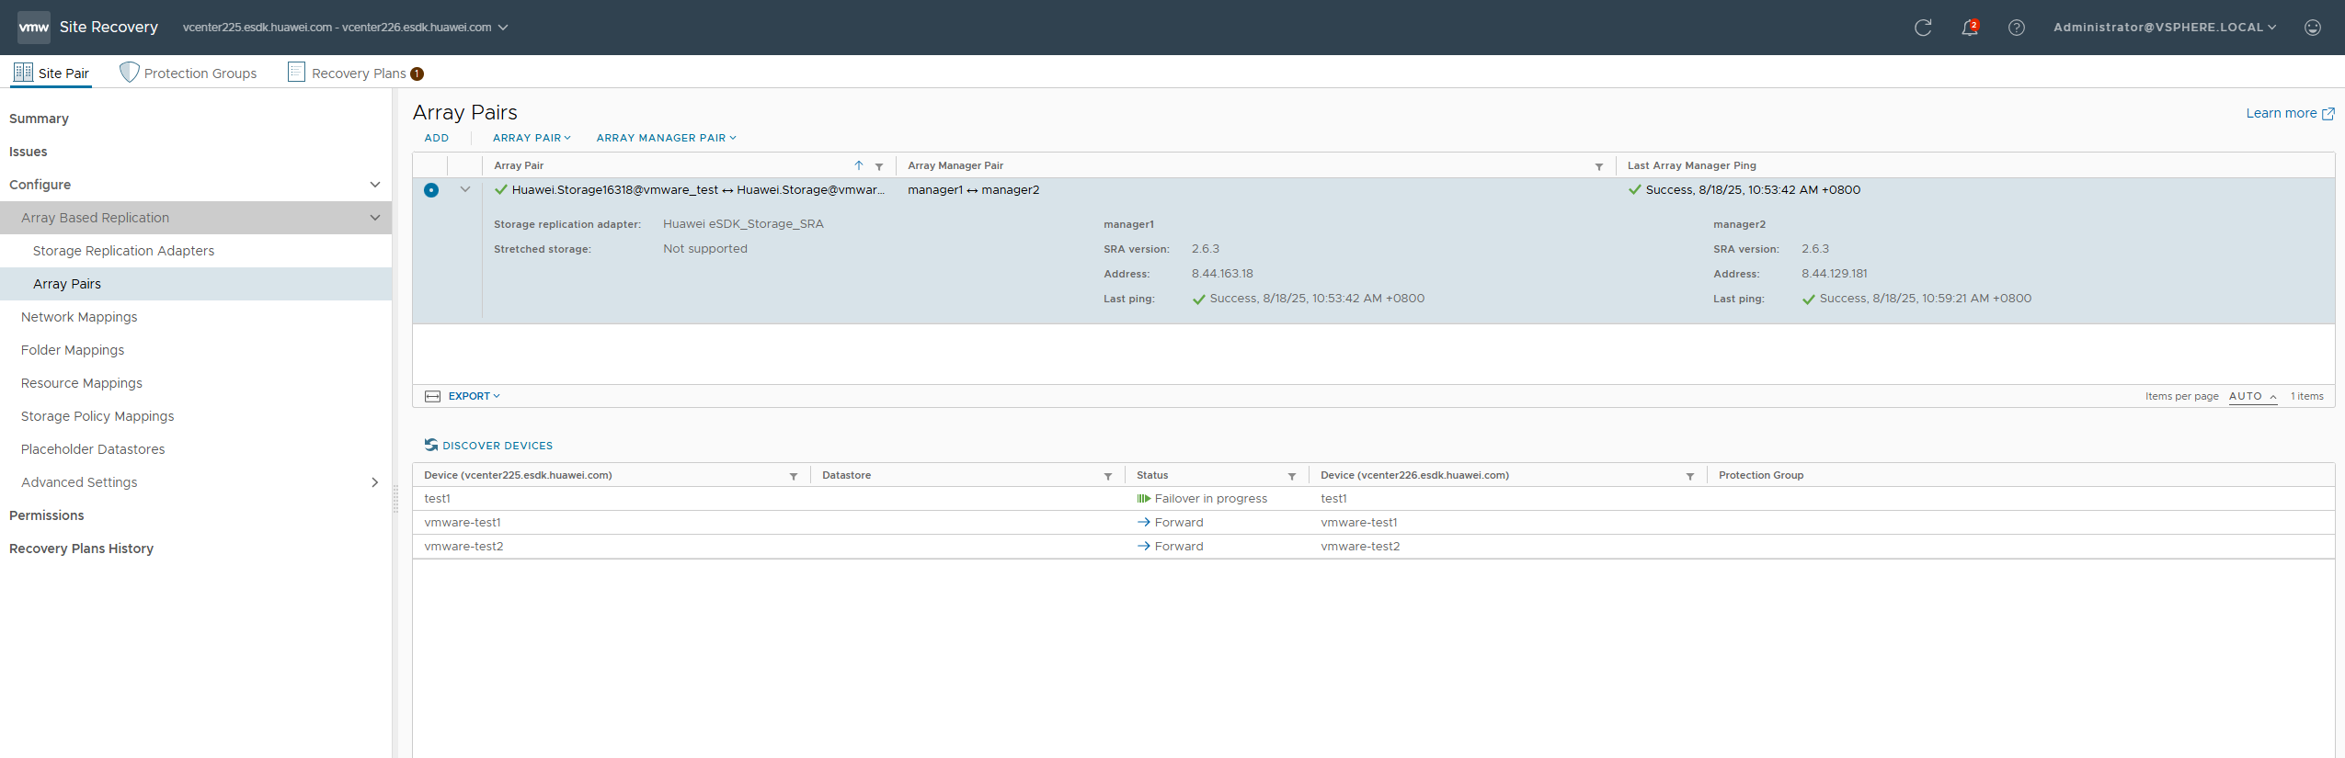Filter the Datastore column
Viewport: 2345px width, 758px height.
pyautogui.click(x=1108, y=476)
